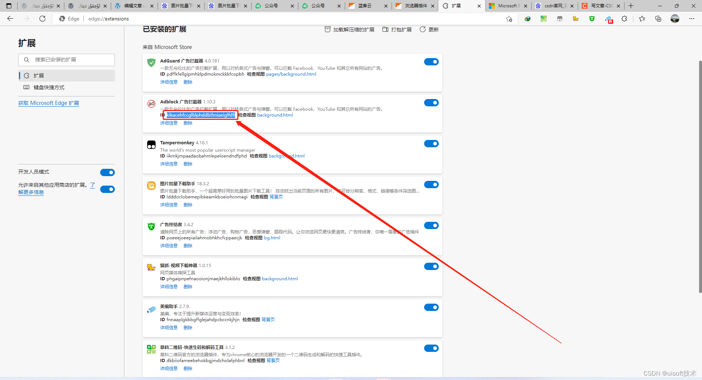Open the Favorites list star icon
This screenshot has width=702, height=380.
click(642, 19)
